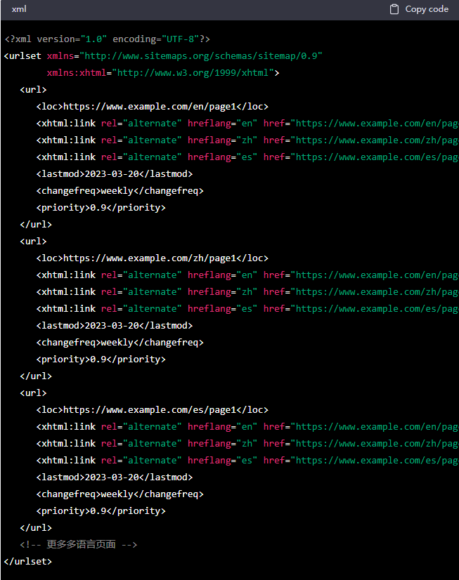The image size is (459, 580).
Task: Click the closing urlset tag
Action: tap(28, 562)
